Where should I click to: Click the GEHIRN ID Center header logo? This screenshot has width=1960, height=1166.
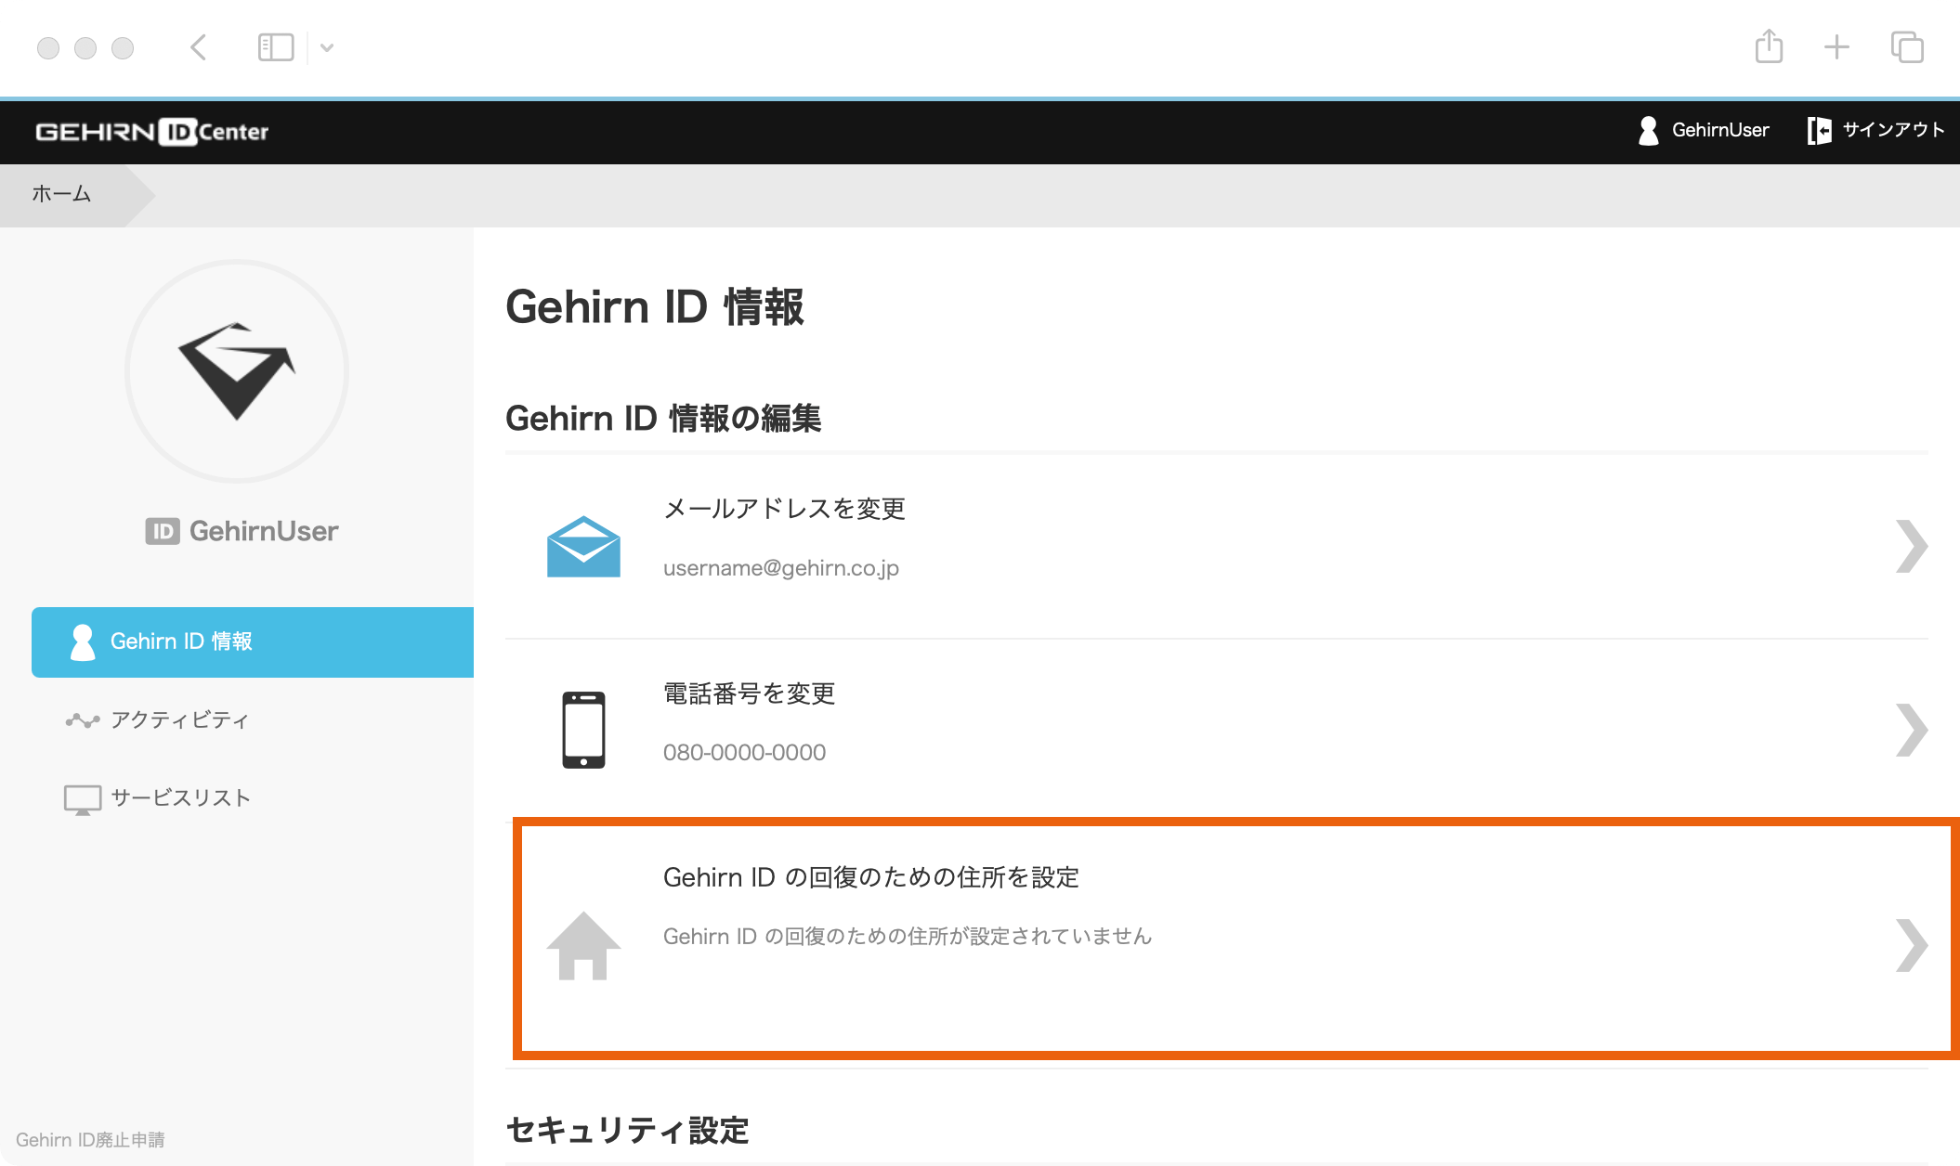[x=152, y=132]
